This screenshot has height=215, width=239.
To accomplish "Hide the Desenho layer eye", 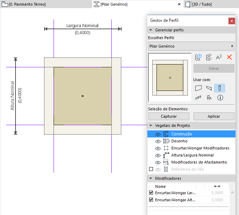I will (x=158, y=141).
